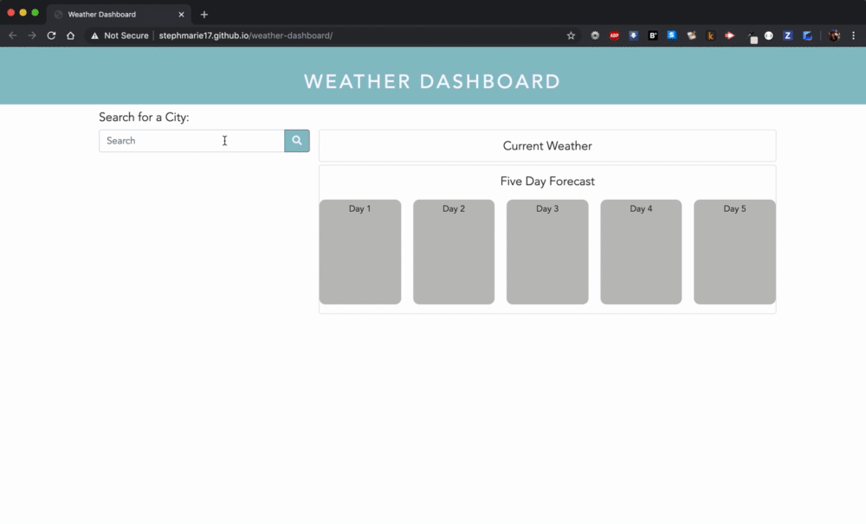Close the Weather Dashboard tab

click(181, 15)
